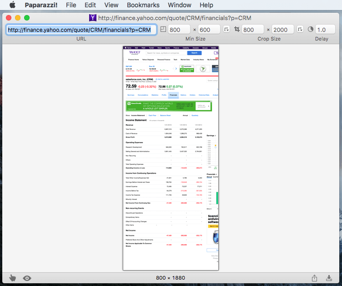342x286 pixels.
Task: Click the green zoom window button
Action: 27,18
